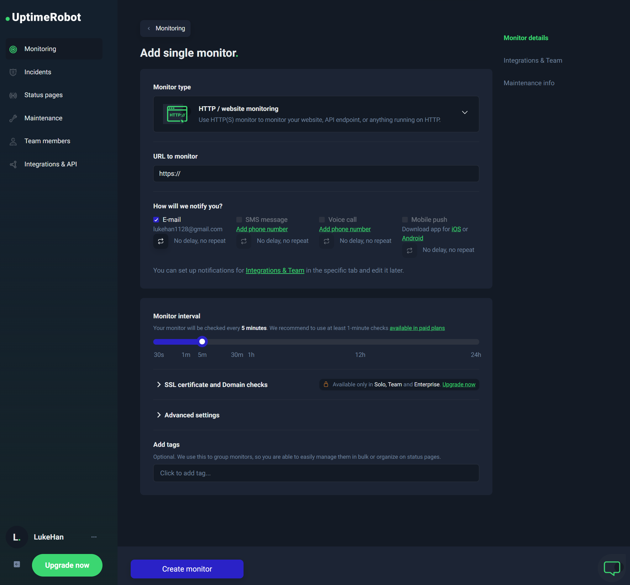Click the Incidents shield icon in sidebar
The height and width of the screenshot is (585, 630).
tap(13, 72)
